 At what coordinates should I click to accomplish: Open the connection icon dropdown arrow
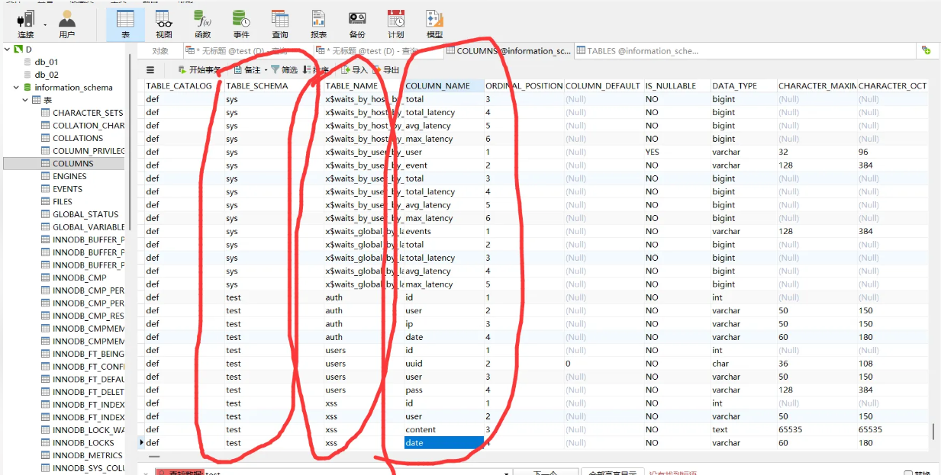tap(45, 24)
